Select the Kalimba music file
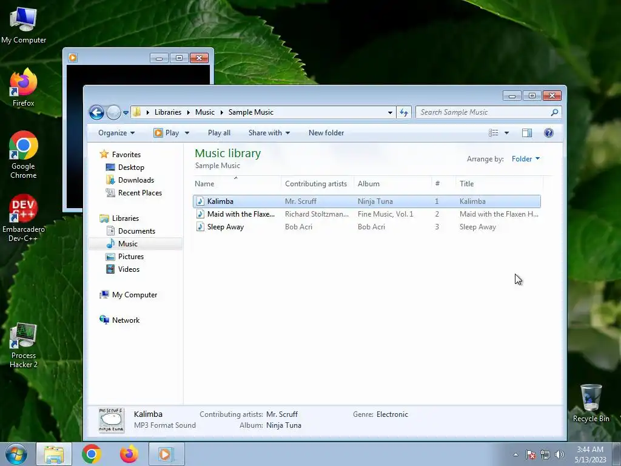Viewport: 621px width, 466px height. [x=366, y=201]
